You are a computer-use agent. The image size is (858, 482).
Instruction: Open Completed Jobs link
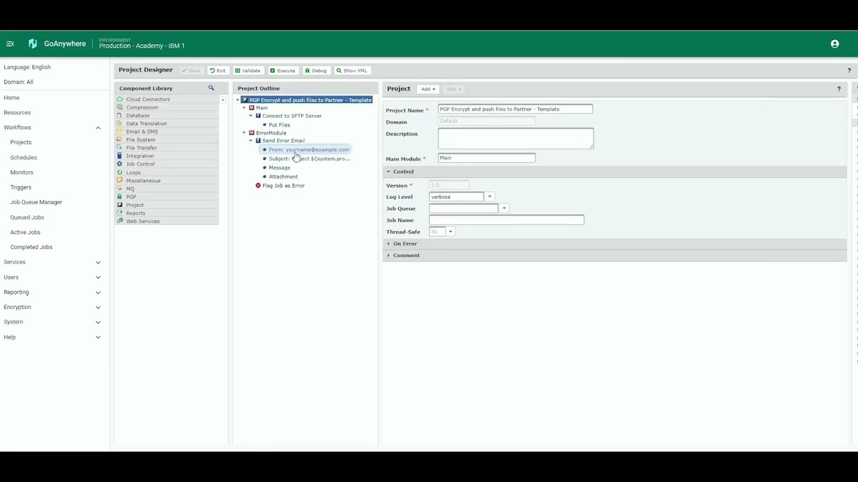click(x=31, y=247)
